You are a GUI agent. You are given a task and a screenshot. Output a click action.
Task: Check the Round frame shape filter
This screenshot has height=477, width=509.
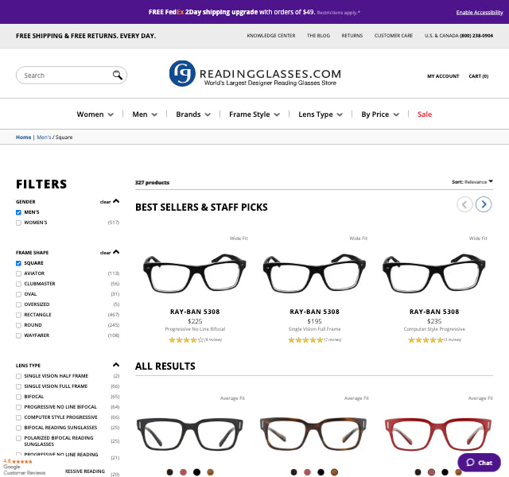[18, 325]
